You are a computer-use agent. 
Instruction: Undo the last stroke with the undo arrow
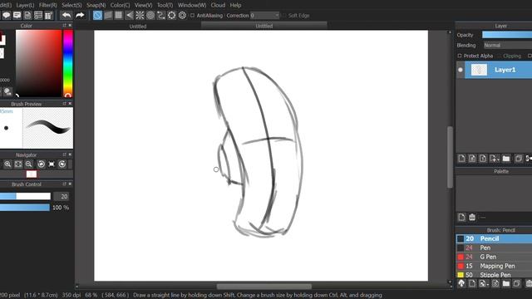66,15
